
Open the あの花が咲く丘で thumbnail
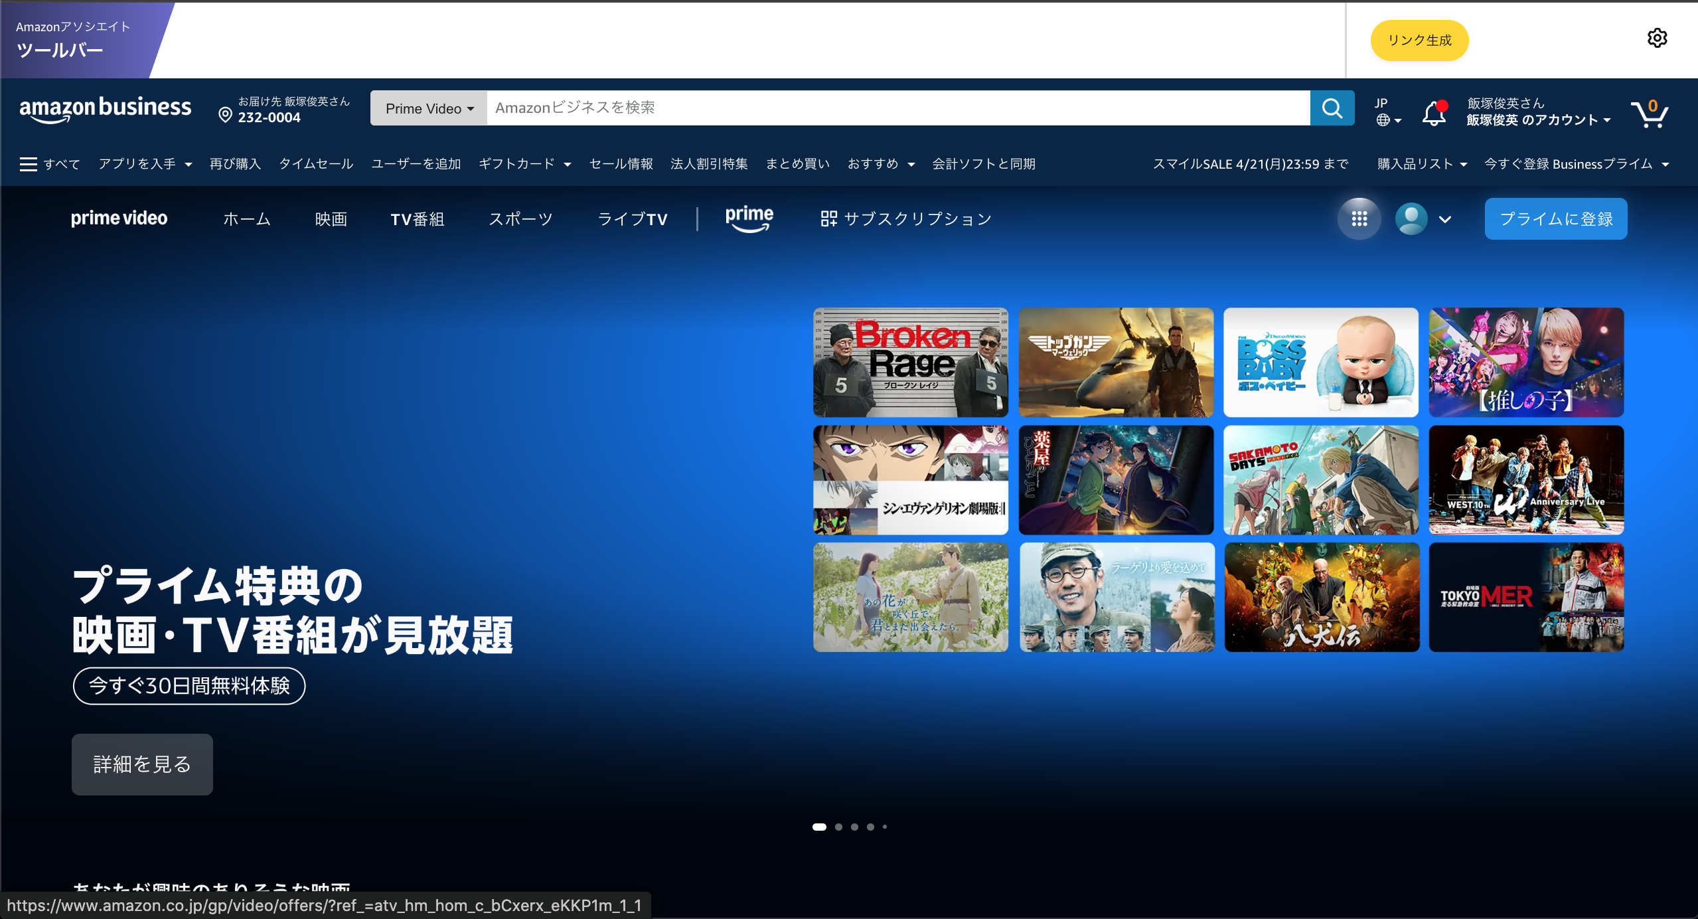click(x=911, y=598)
